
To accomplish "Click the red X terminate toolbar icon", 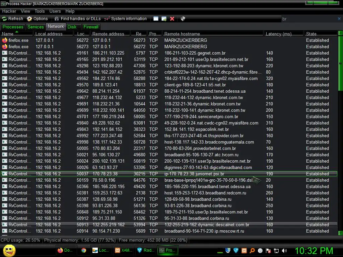I will pos(172,19).
